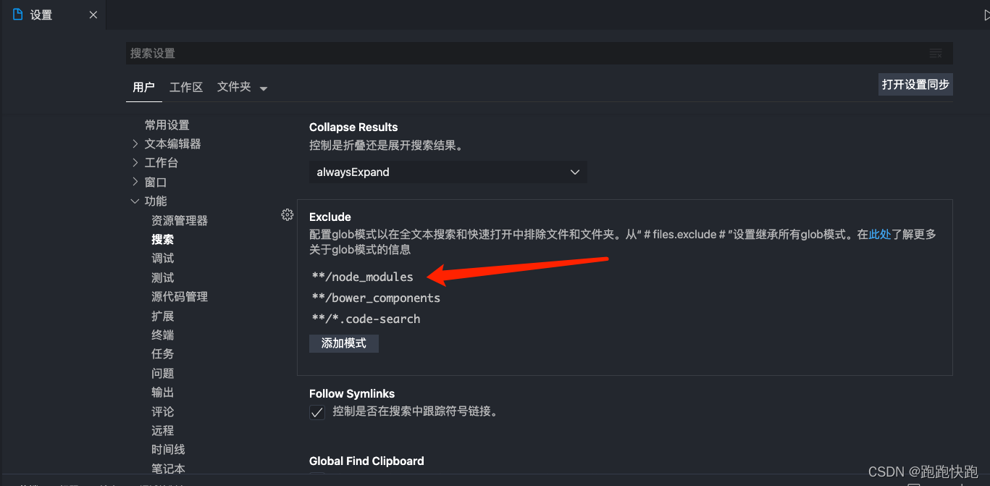This screenshot has height=486, width=990.
Task: Click the 添加模式 button
Action: coord(343,343)
